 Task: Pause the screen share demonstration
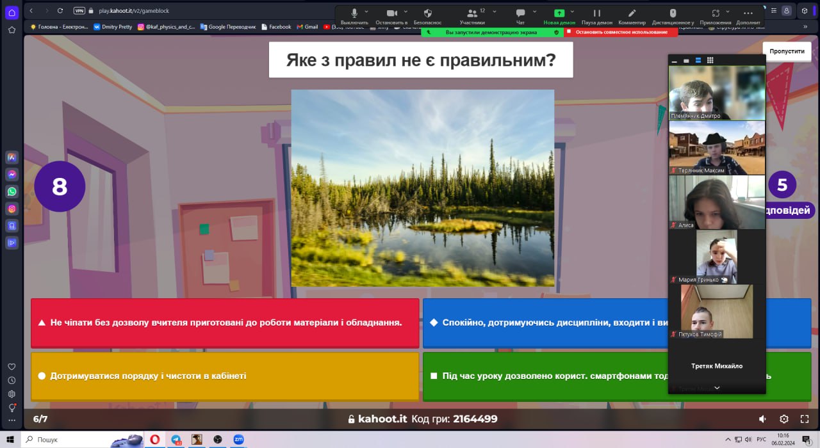596,13
